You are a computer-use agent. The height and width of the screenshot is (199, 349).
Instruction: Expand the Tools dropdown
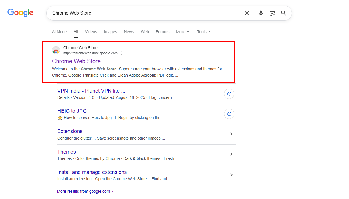pyautogui.click(x=203, y=32)
